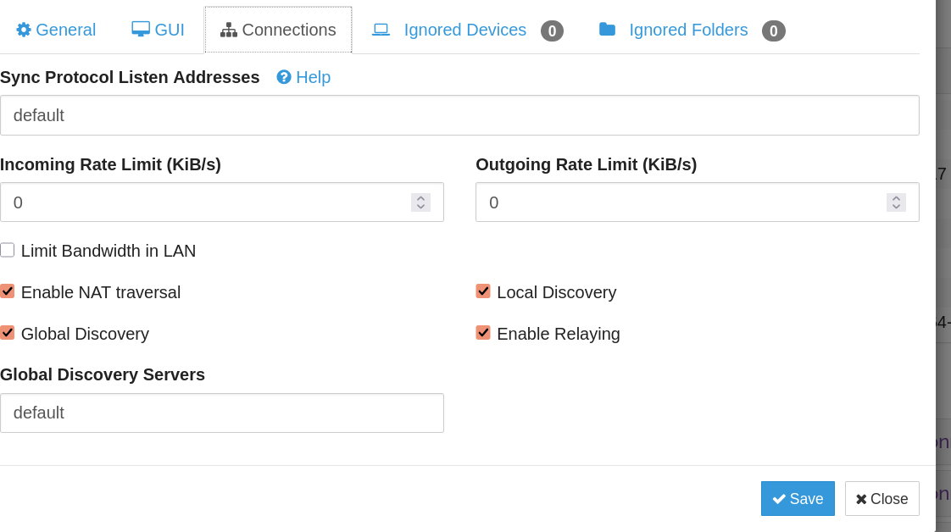Turn off Global Discovery checkbox
This screenshot has width=951, height=532.
point(8,333)
